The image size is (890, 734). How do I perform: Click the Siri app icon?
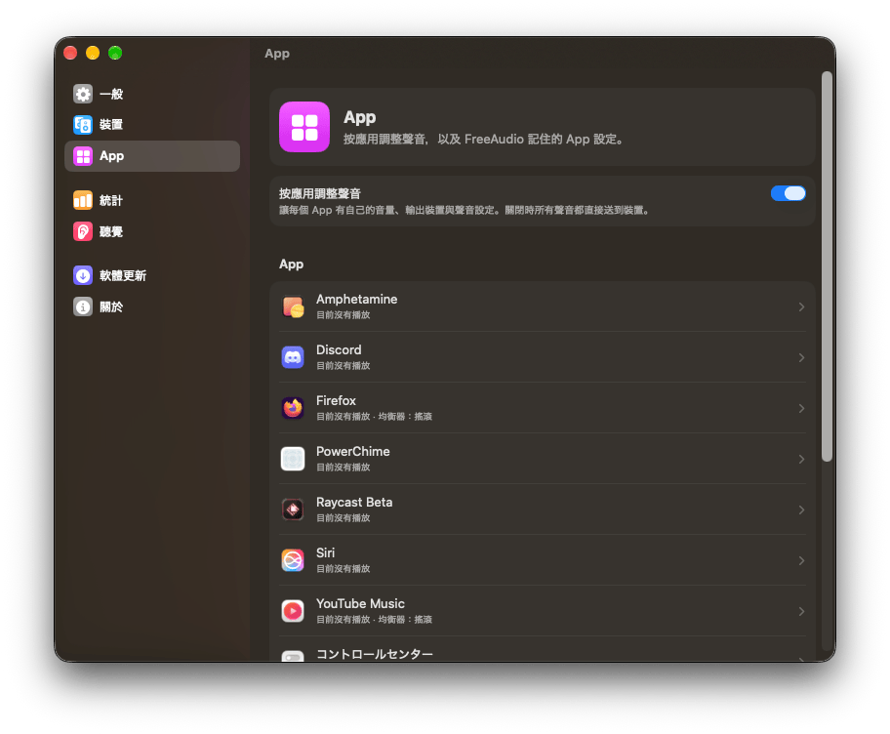tap(293, 560)
